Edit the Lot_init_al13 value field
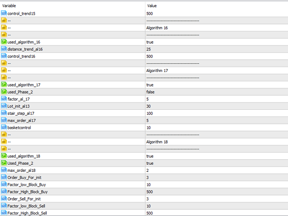The height and width of the screenshot is (216, 288). (217, 106)
